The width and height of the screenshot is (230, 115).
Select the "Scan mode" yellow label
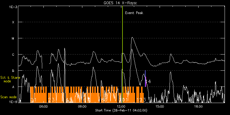[8, 97]
